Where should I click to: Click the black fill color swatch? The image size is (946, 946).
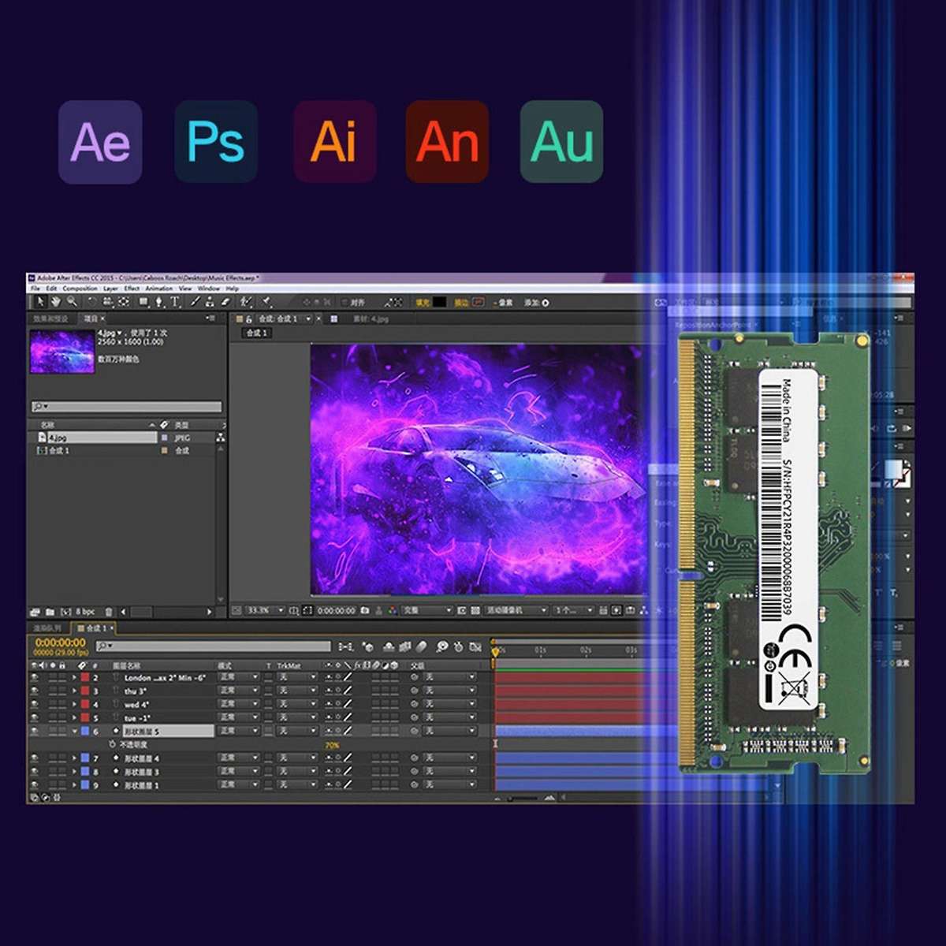click(x=439, y=303)
